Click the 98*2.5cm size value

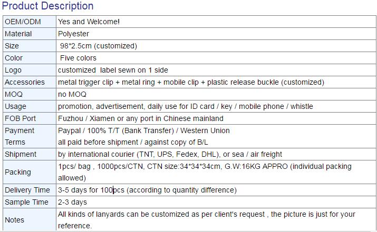tap(99, 46)
